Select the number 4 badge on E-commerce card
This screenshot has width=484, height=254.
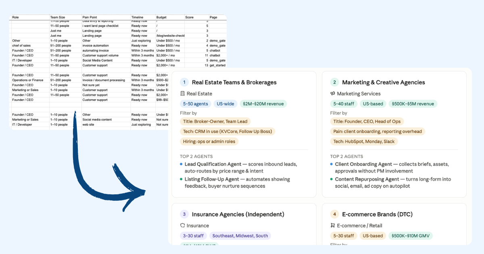pos(334,214)
